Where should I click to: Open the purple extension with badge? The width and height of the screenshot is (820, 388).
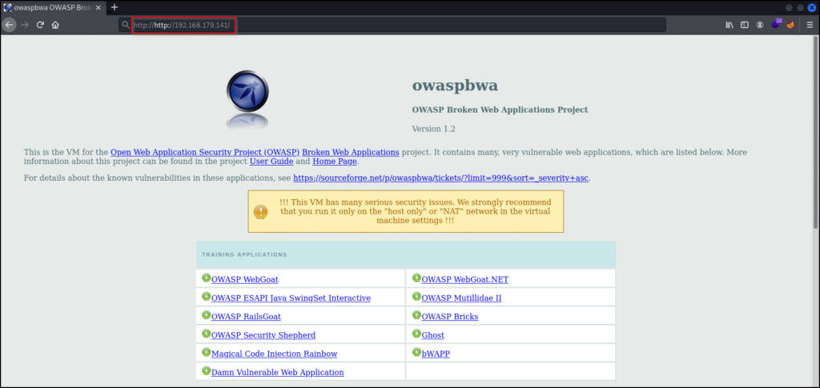tap(775, 25)
